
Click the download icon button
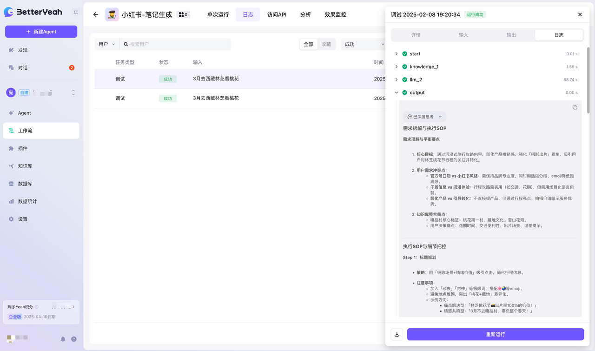click(397, 334)
